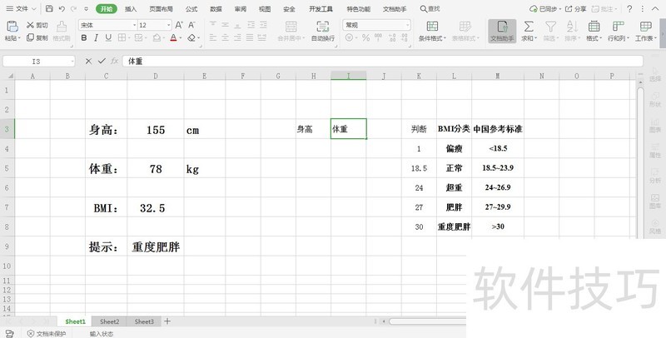Click the red font color button
Viewport: 666px width, 338px height.
point(174,38)
